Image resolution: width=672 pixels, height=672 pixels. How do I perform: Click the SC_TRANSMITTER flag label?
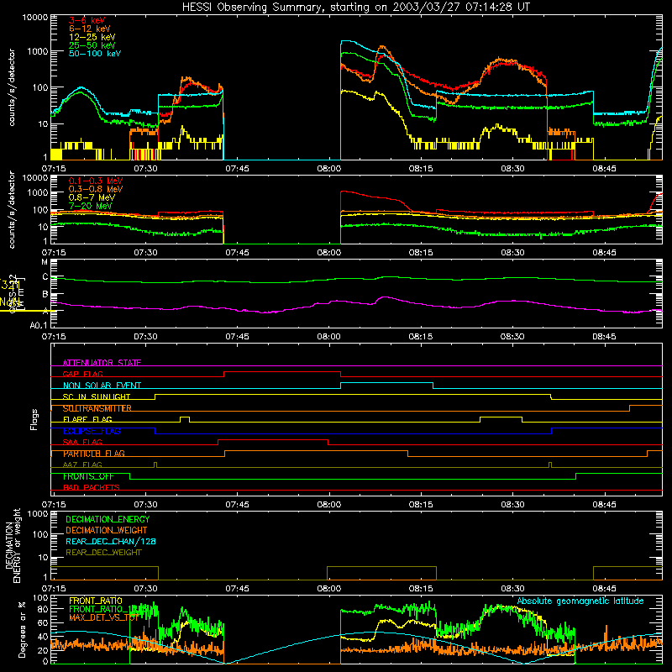tap(97, 408)
